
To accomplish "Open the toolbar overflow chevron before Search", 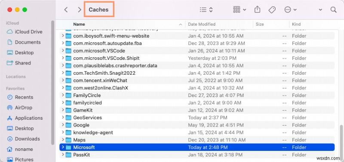I will pos(320,9).
